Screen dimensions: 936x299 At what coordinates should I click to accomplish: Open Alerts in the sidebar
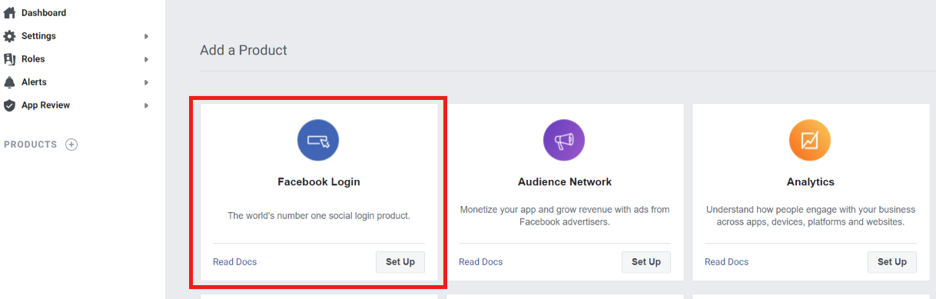pos(34,82)
